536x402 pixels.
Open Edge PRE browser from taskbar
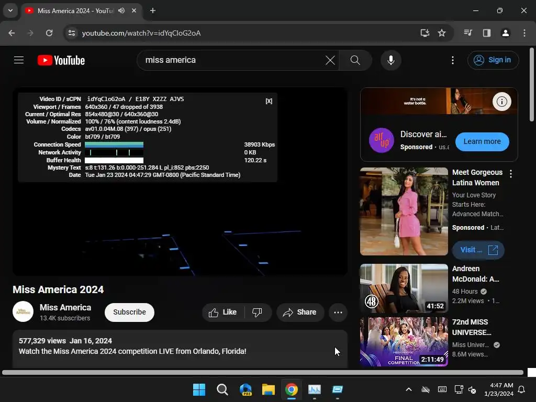point(245,389)
